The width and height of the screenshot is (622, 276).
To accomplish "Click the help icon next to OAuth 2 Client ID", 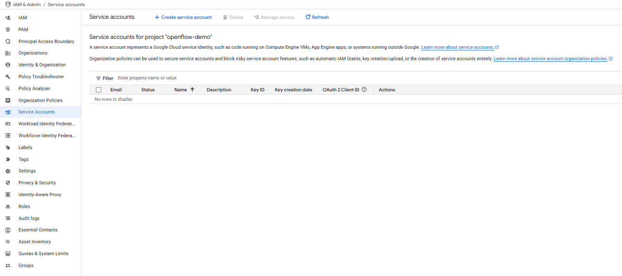I will 365,89.
